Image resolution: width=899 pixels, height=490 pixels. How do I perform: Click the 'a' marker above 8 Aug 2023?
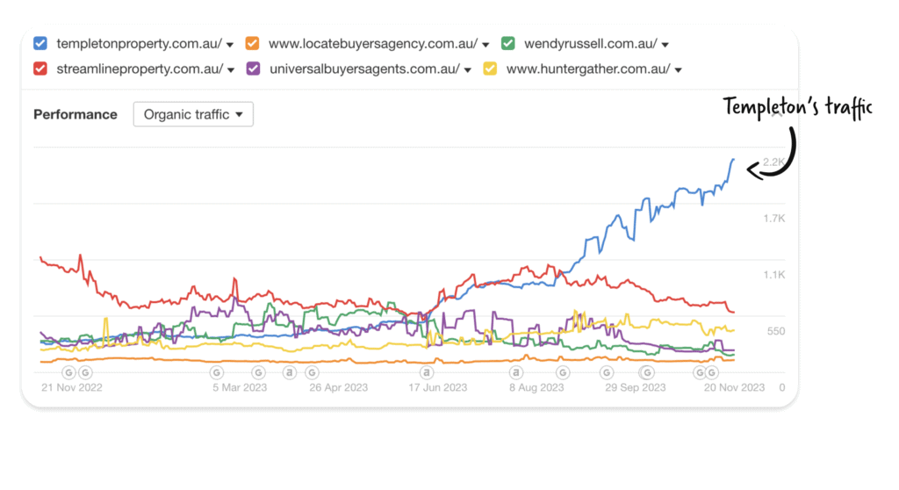(516, 373)
